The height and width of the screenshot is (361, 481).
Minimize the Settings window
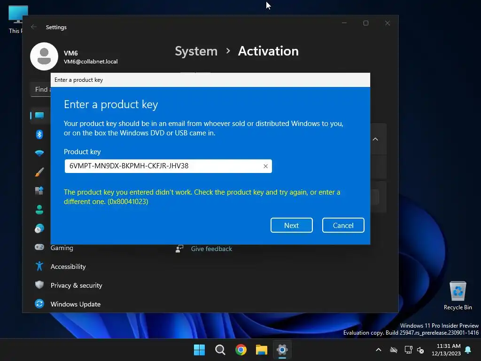point(344,23)
